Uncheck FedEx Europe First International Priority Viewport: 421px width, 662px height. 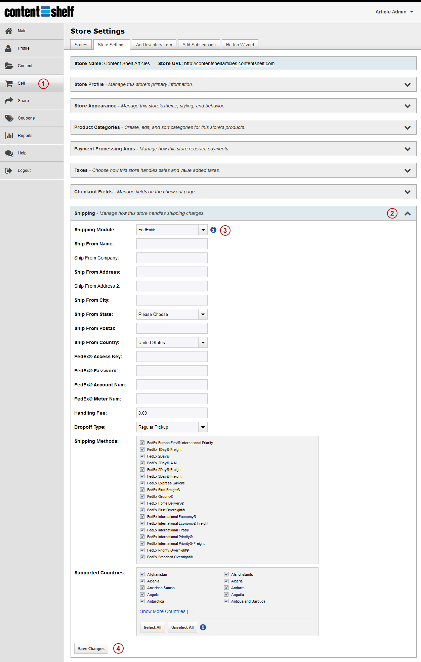pyautogui.click(x=142, y=443)
